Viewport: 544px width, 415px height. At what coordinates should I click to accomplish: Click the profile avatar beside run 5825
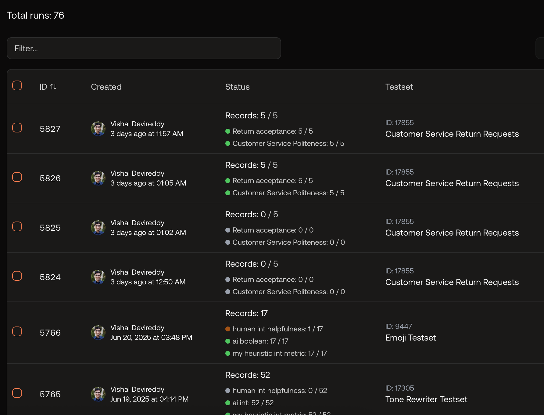point(98,228)
